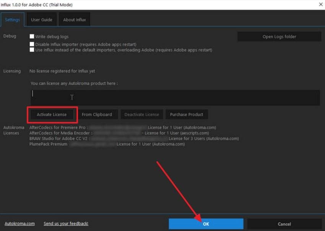The image size is (325, 231).
Task: Dismiss the dialog with Cancel
Action: point(284,224)
